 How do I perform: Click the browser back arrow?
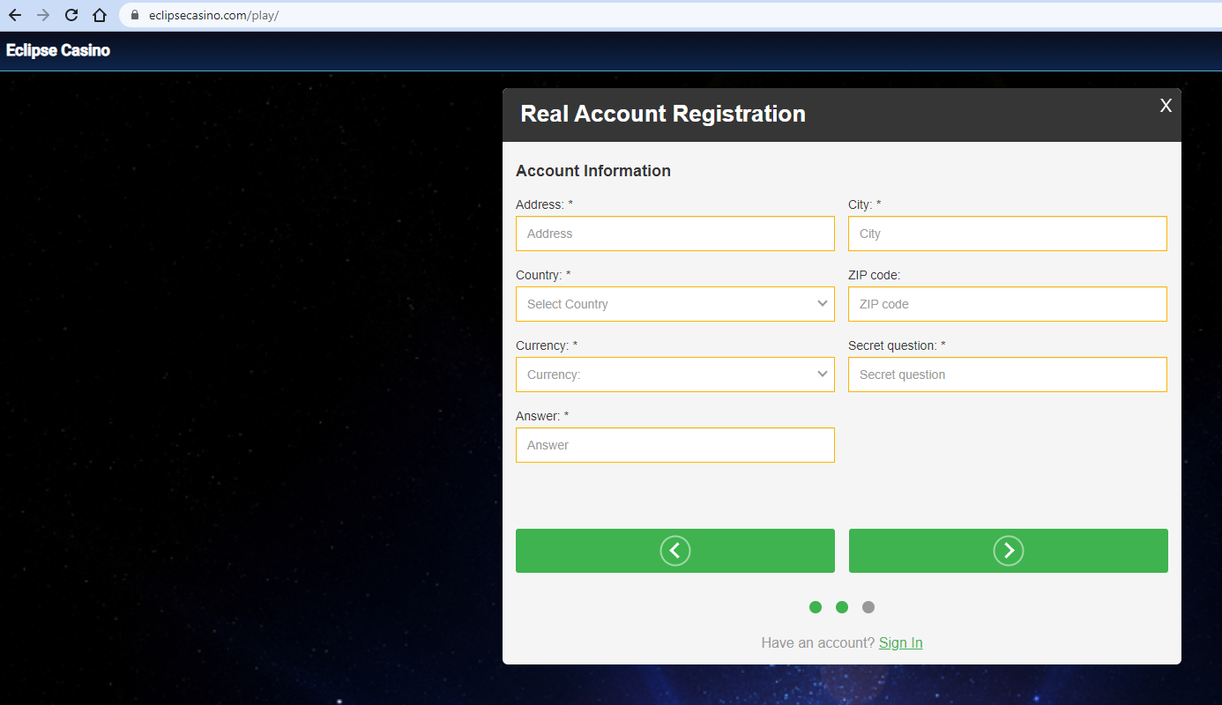15,15
